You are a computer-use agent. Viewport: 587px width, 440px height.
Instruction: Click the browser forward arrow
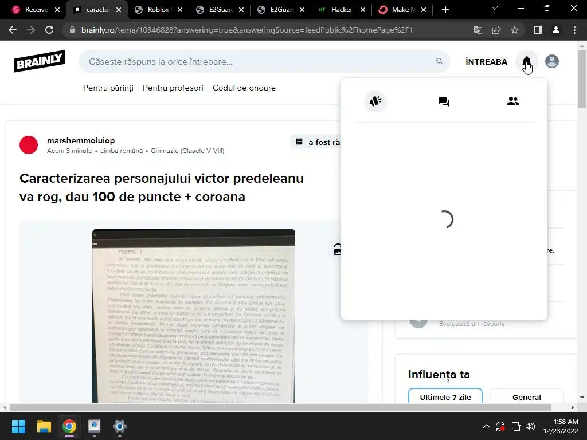pyautogui.click(x=31, y=30)
